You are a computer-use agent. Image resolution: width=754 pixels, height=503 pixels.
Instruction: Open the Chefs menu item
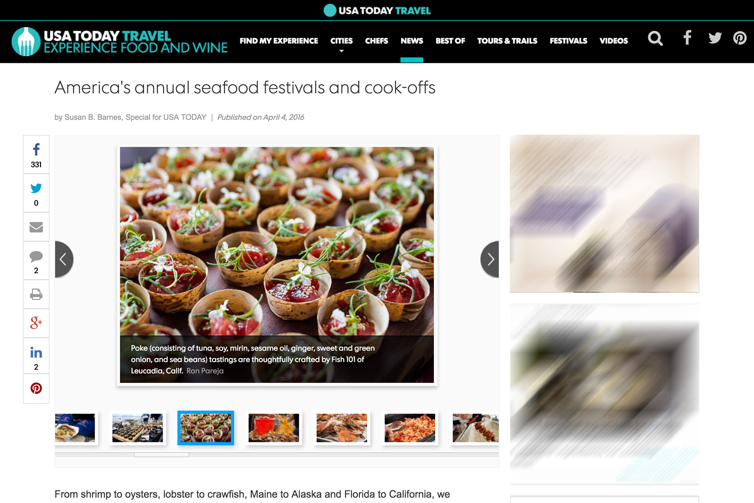(x=376, y=41)
